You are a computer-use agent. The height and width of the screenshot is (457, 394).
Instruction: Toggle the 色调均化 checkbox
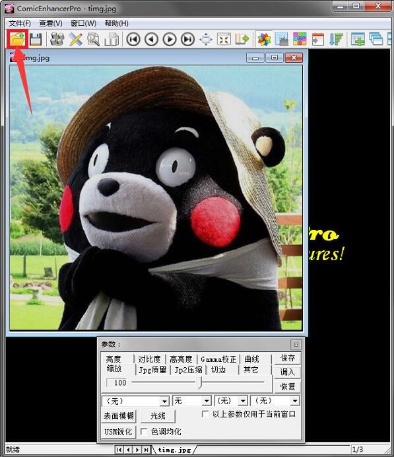pyautogui.click(x=144, y=432)
